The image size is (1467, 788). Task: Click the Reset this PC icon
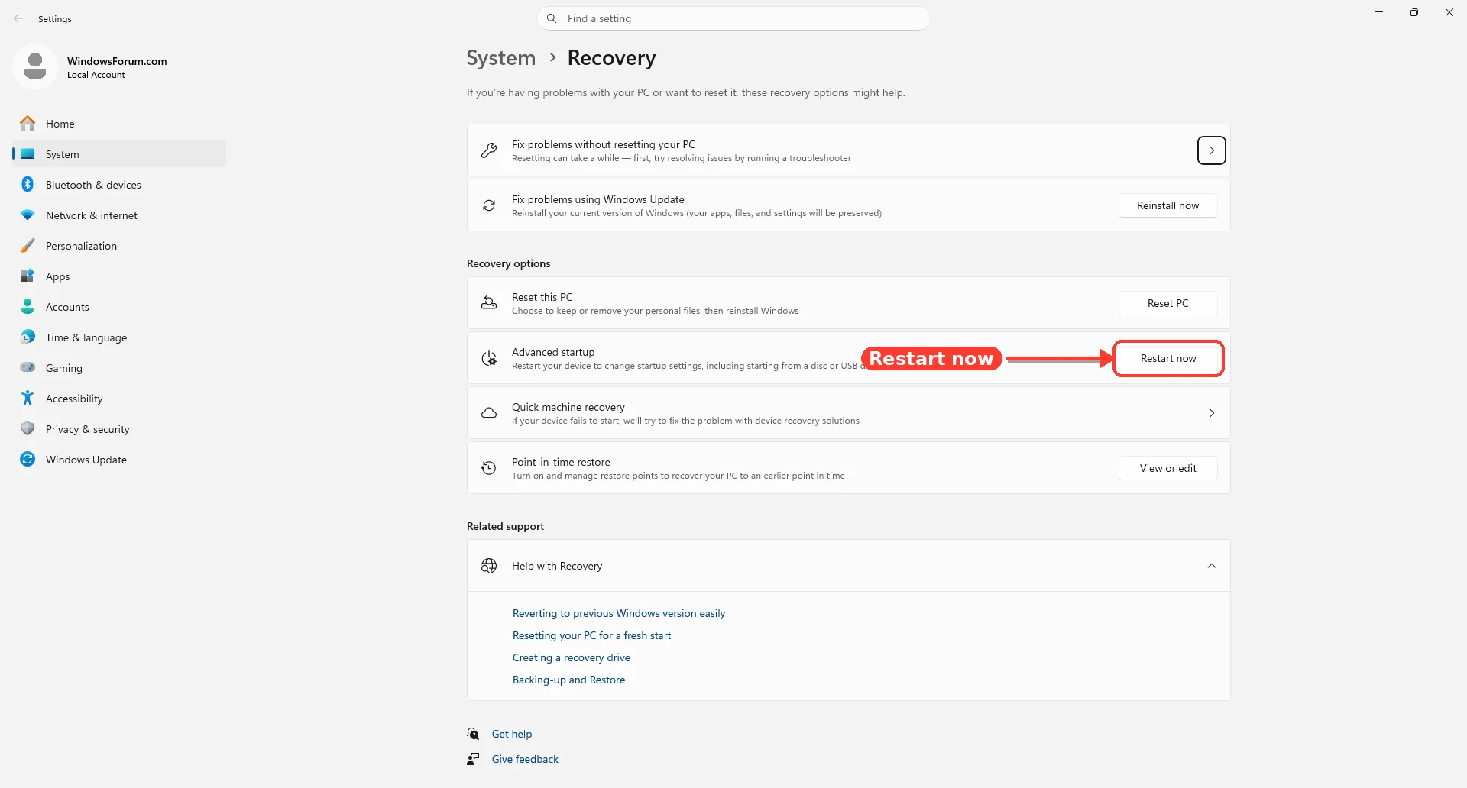[x=489, y=303]
